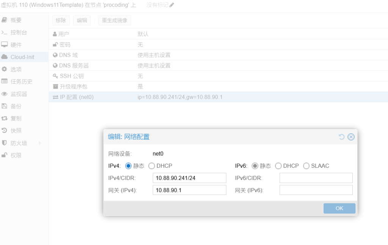Viewport: 388px width, 245px height.
Task: Click the OK button in dialog
Action: [339, 208]
